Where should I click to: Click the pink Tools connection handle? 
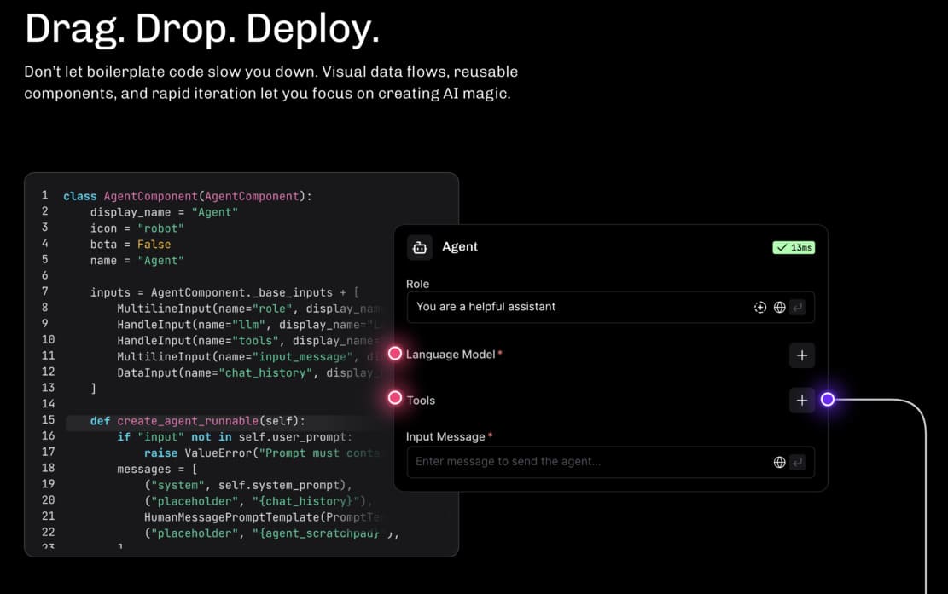coord(395,398)
